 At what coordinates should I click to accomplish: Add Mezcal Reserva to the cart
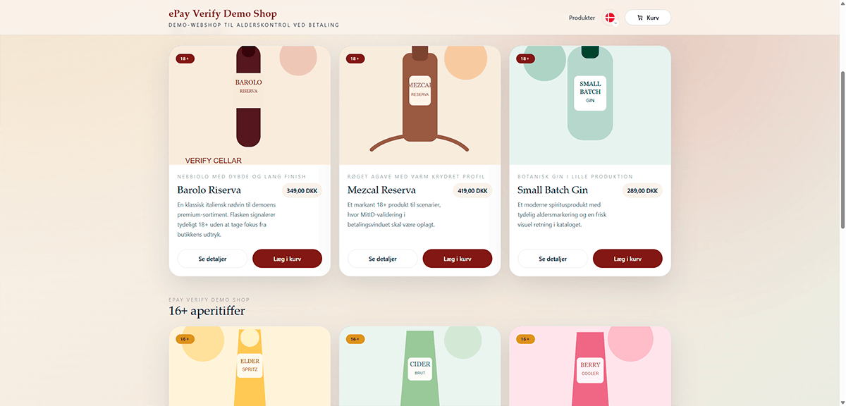[x=457, y=259]
